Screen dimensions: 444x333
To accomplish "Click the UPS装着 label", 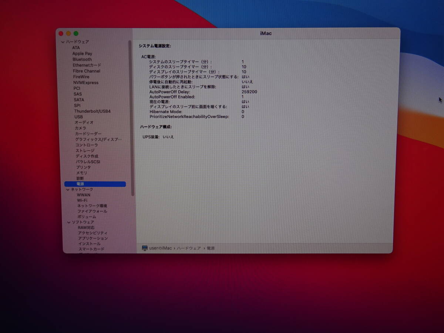I will click(x=151, y=137).
